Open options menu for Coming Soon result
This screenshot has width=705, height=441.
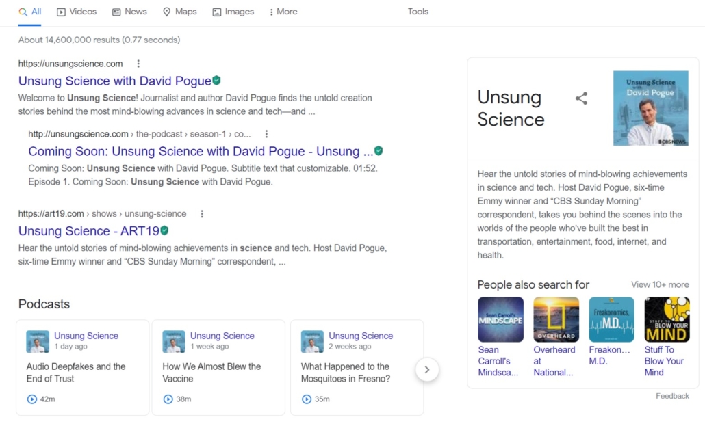pyautogui.click(x=267, y=134)
